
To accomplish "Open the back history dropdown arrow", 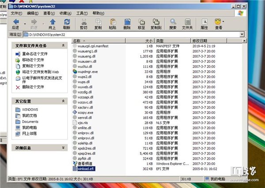I will tap(25, 24).
